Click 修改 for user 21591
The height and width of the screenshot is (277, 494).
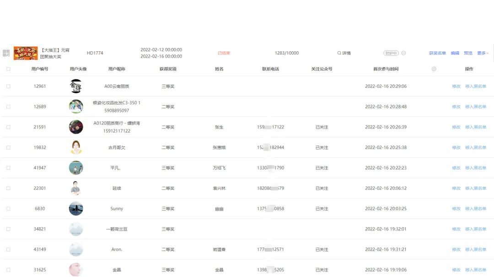click(x=456, y=127)
